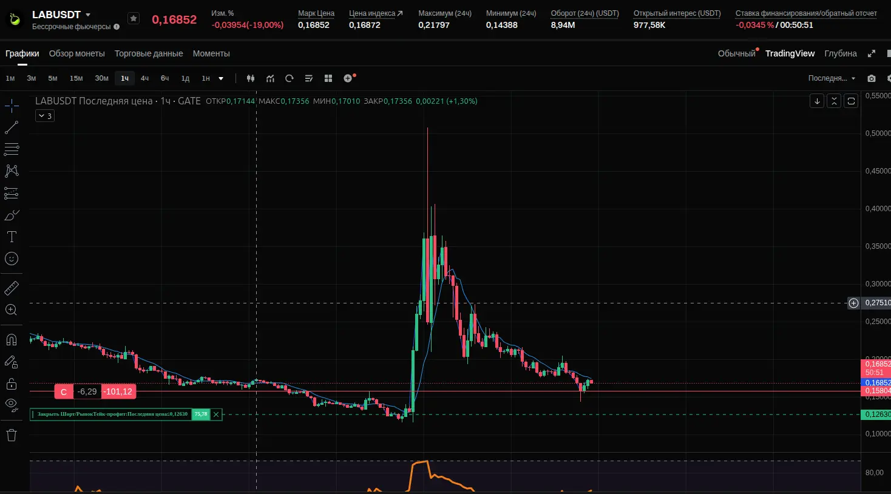Click the Марк Цена label
891x494 pixels.
pos(316,13)
